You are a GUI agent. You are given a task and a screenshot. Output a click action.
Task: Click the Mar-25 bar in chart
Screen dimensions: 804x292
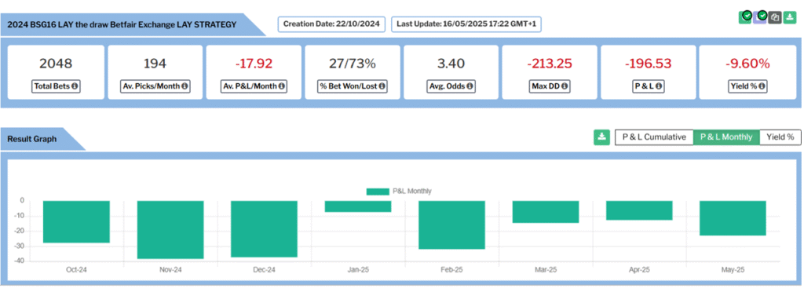click(546, 212)
